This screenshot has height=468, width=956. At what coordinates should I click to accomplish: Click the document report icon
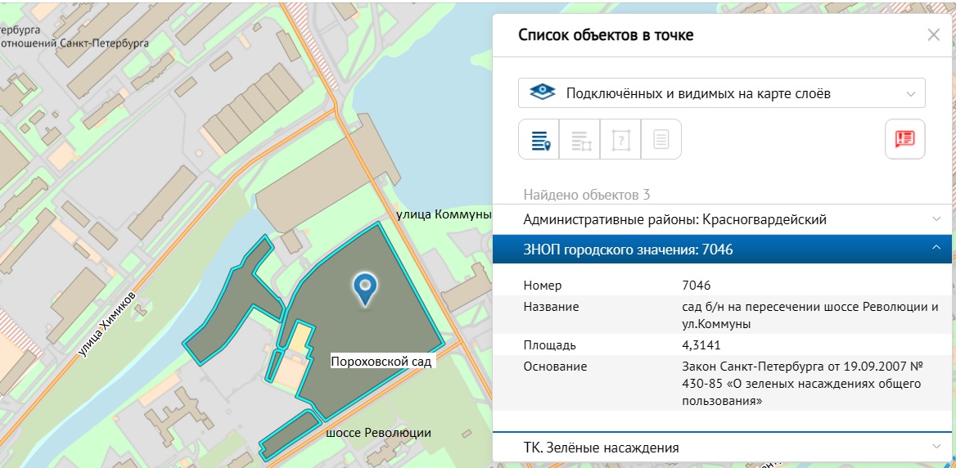tap(661, 139)
